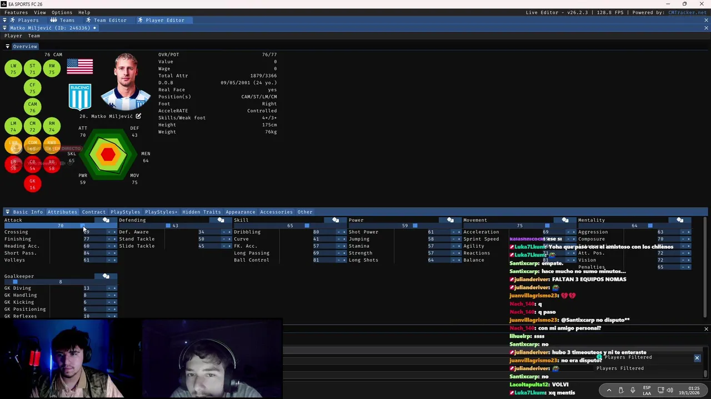
Task: Open the Basic Info tab
Action: tap(28, 212)
